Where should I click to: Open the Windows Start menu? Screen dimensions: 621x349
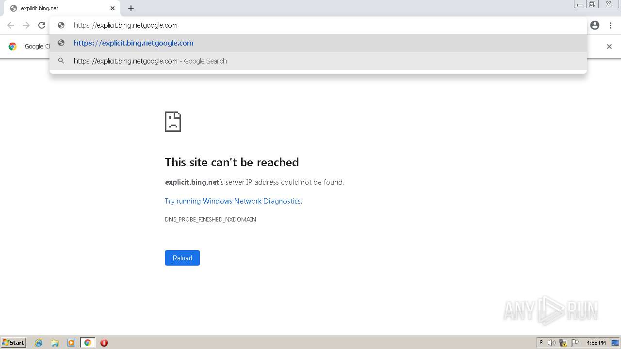[x=13, y=343]
